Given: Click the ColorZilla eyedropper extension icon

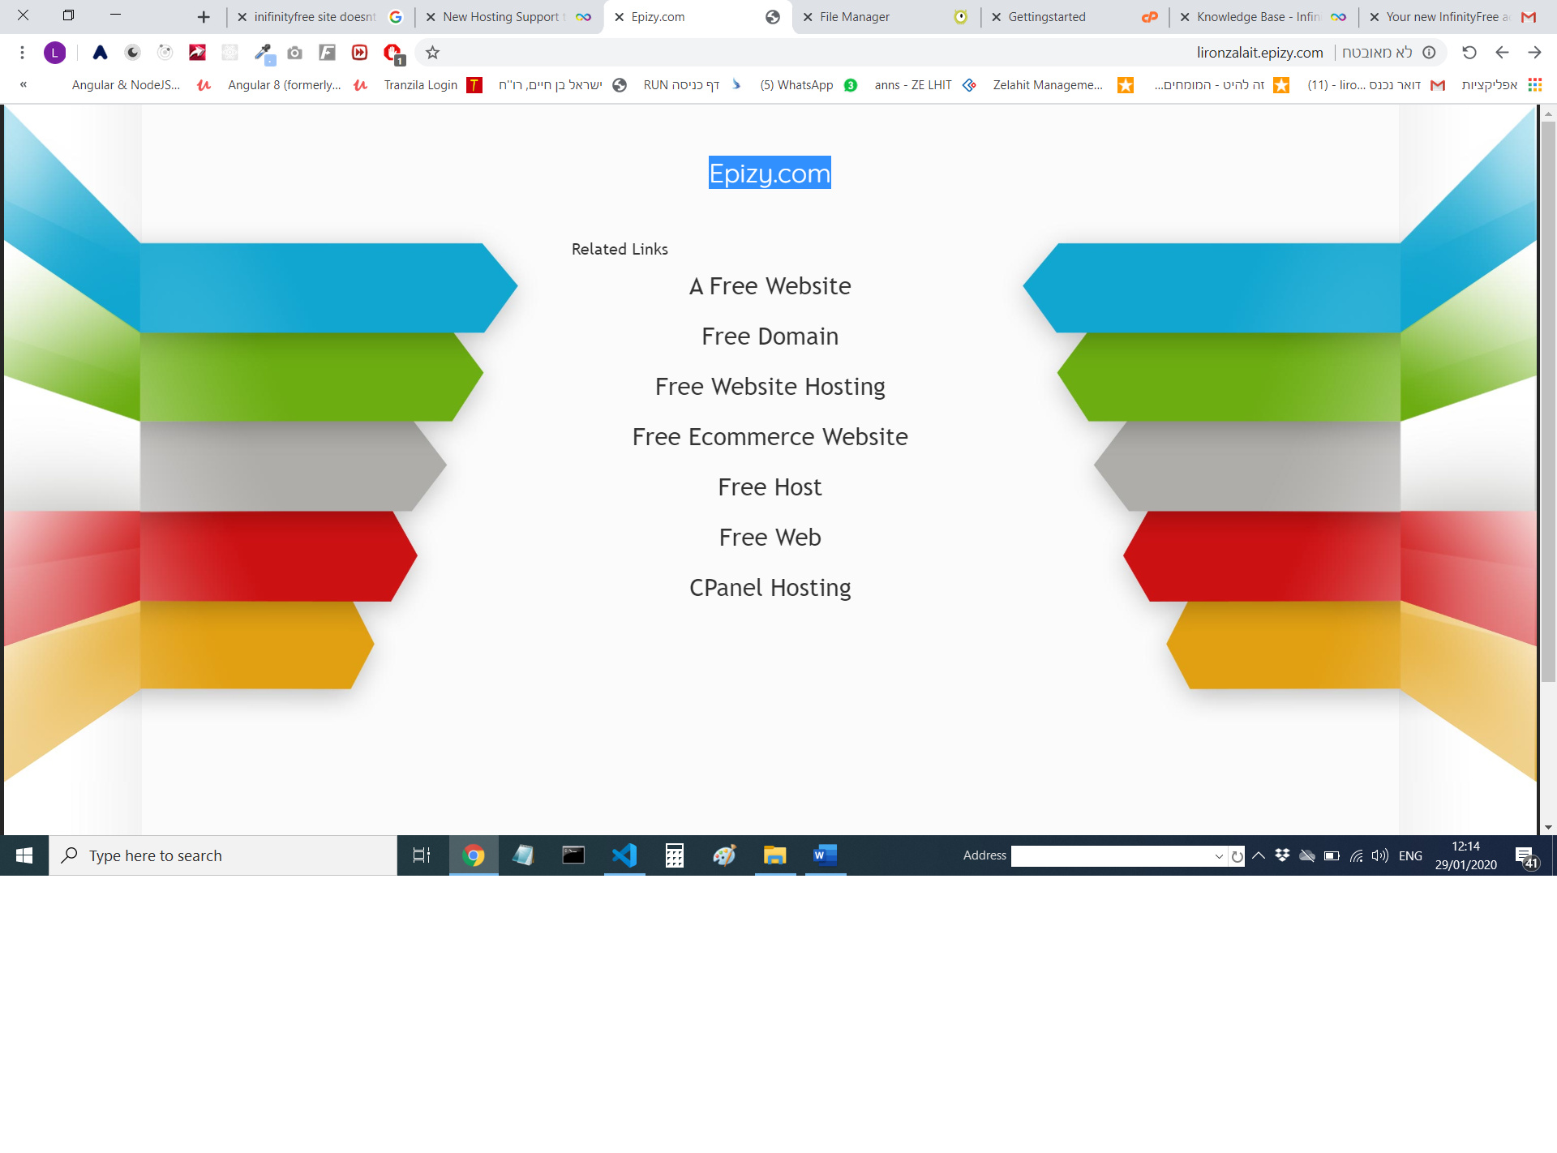Looking at the screenshot, I should 263,53.
